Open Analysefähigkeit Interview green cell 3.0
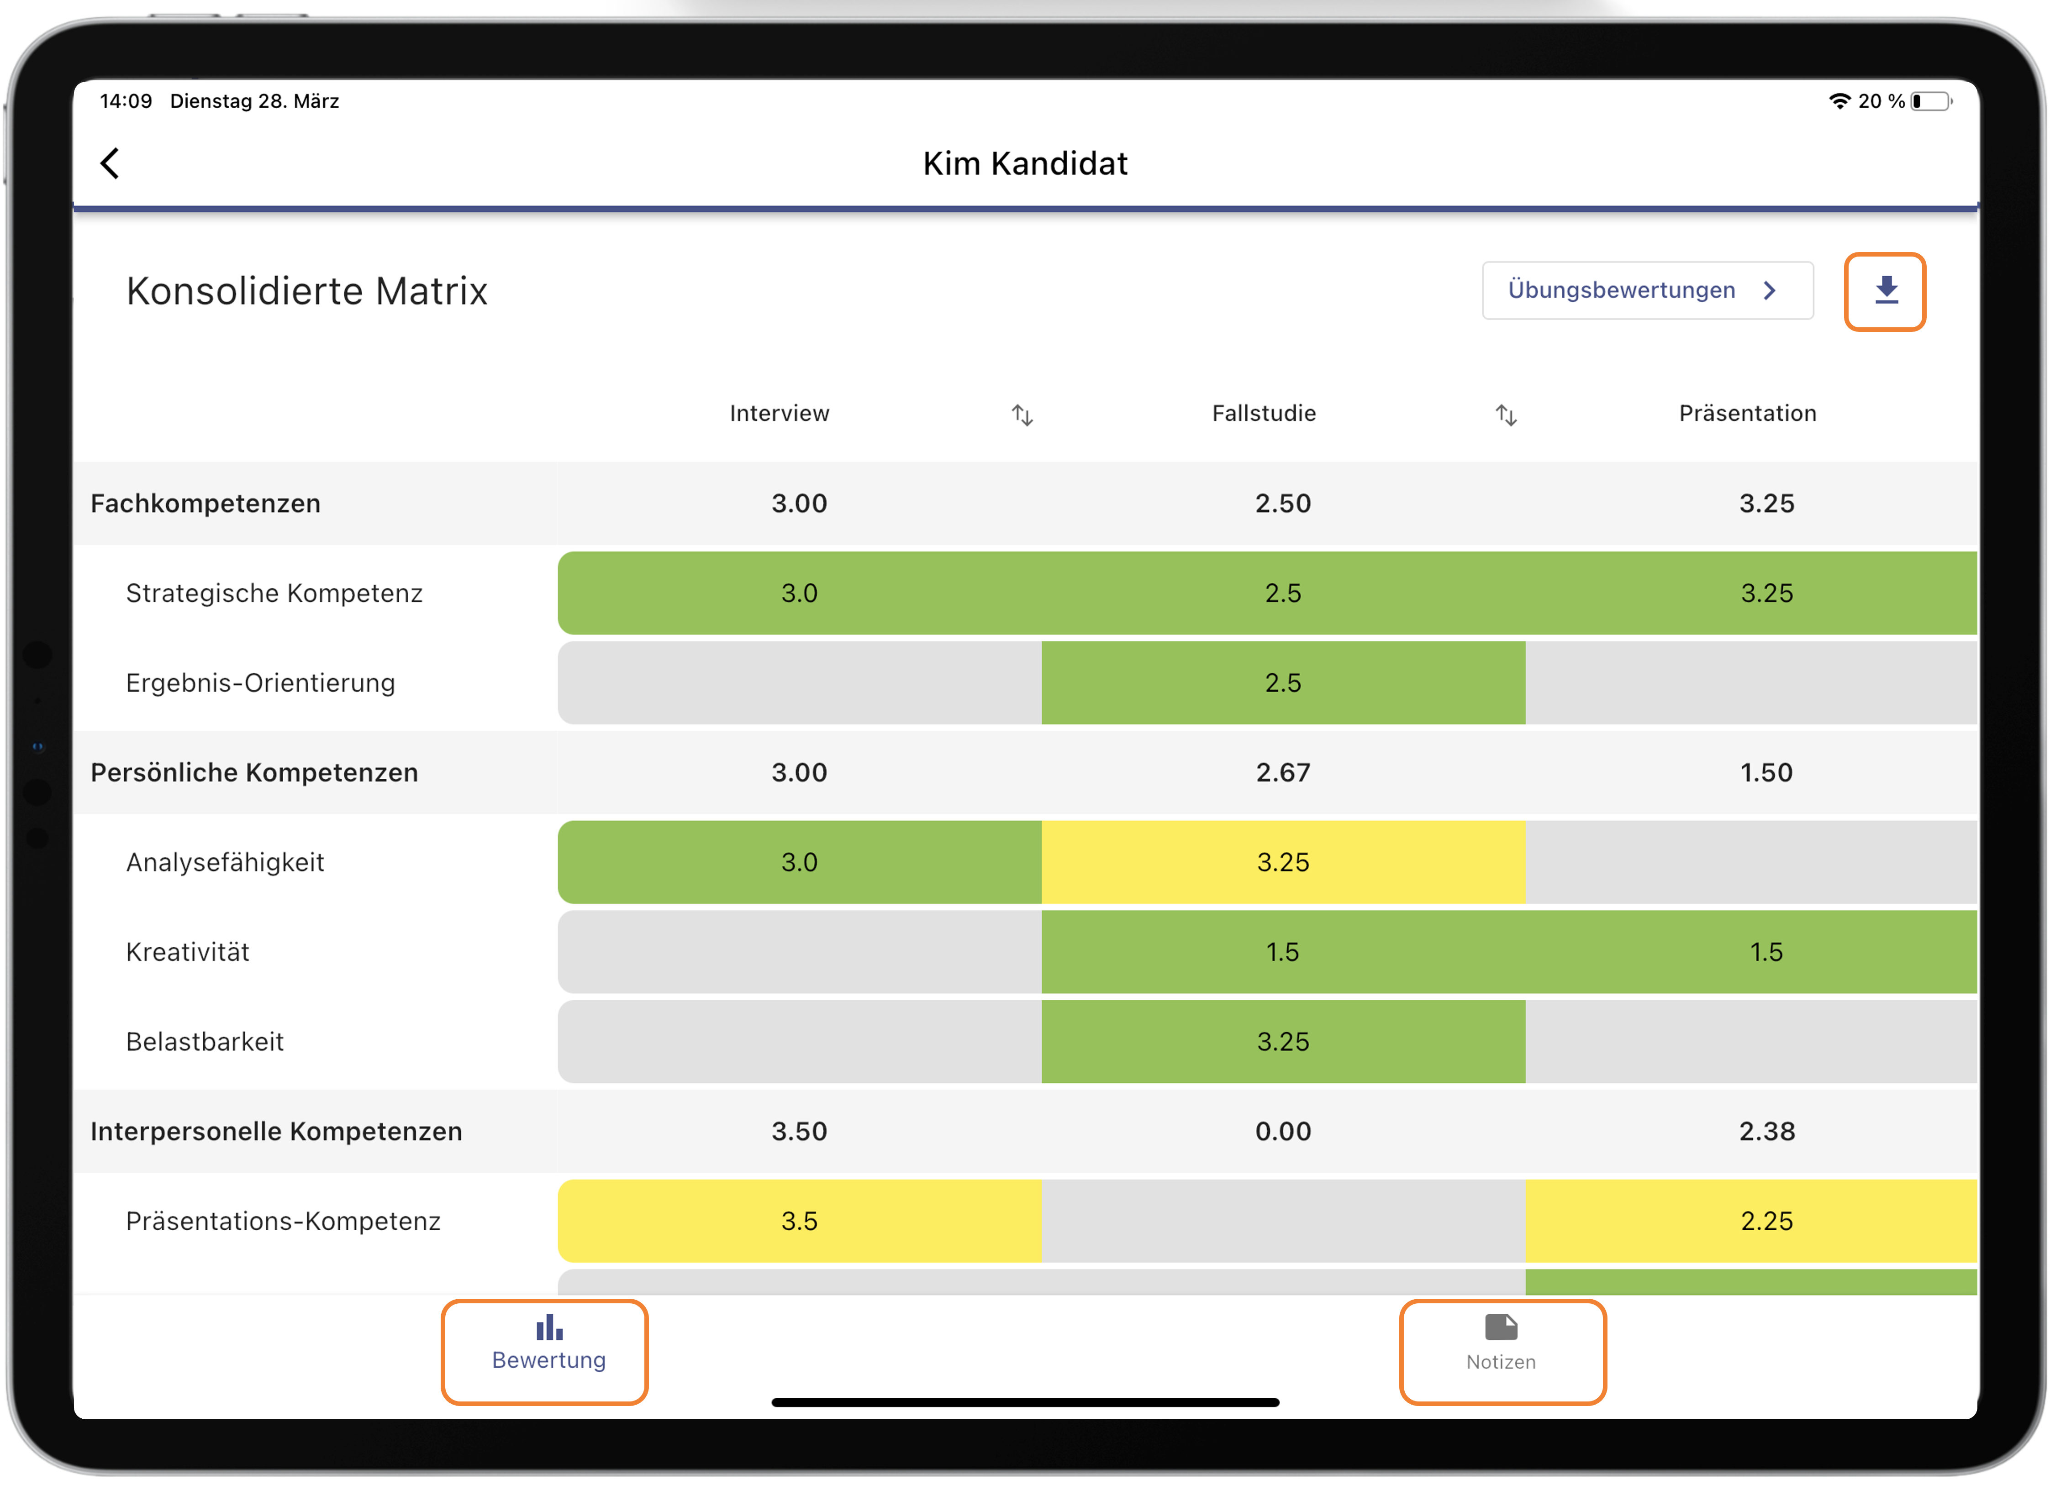Image resolution: width=2050 pixels, height=1485 pixels. (x=799, y=862)
